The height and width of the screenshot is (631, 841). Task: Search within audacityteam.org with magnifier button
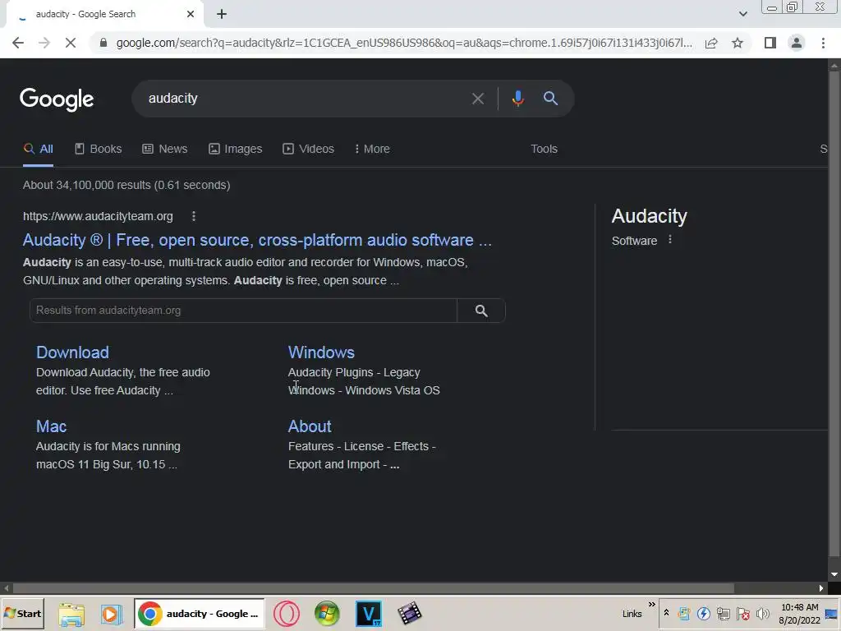(x=481, y=311)
